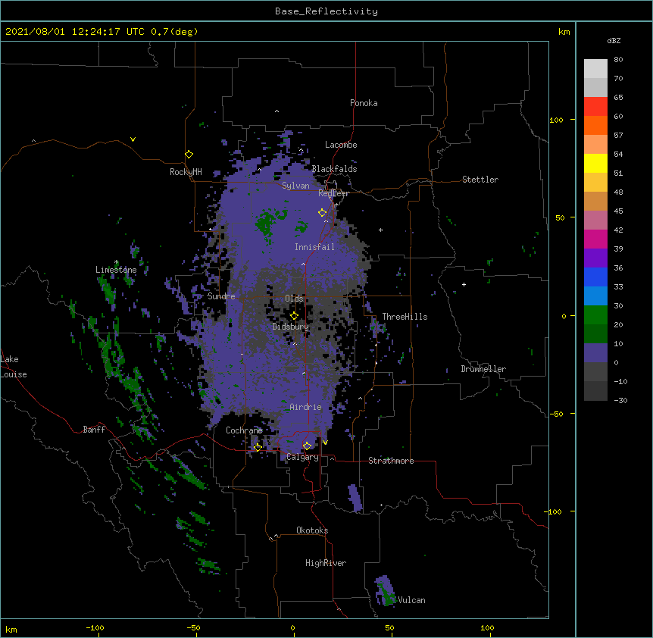Click the 100 tick label on the bottom axis
653x638 pixels.
[487, 627]
